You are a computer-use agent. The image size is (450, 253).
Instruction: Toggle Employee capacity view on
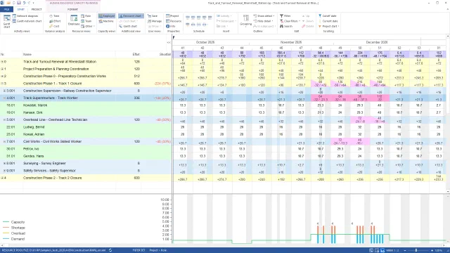[x=106, y=16]
